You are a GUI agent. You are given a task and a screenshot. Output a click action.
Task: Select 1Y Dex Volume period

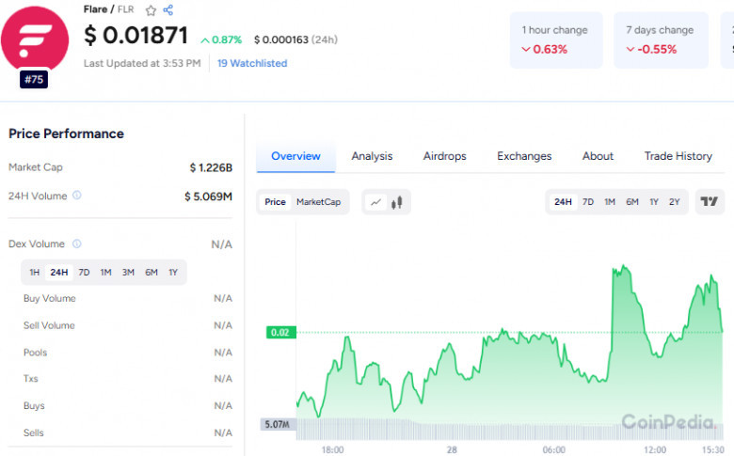click(x=173, y=273)
